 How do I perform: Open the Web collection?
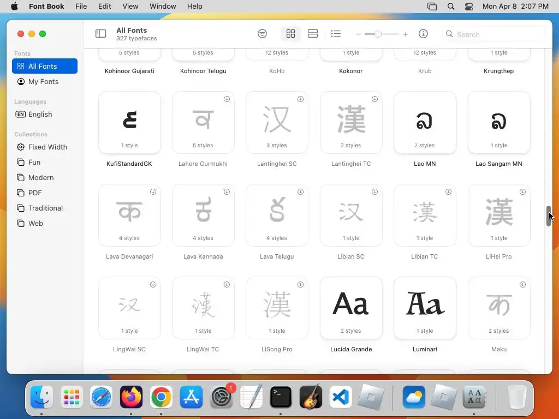[x=45, y=224]
